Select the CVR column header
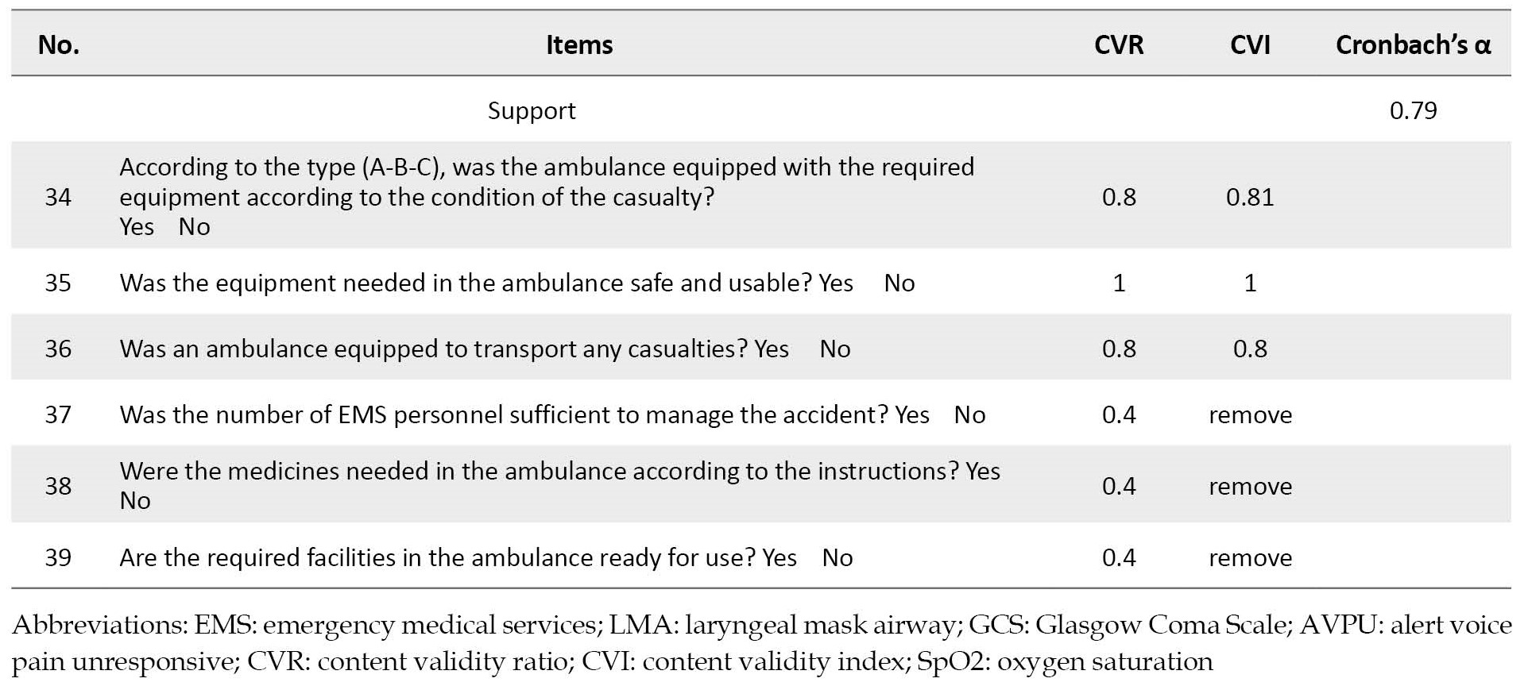The width and height of the screenshot is (1528, 686). [1118, 45]
